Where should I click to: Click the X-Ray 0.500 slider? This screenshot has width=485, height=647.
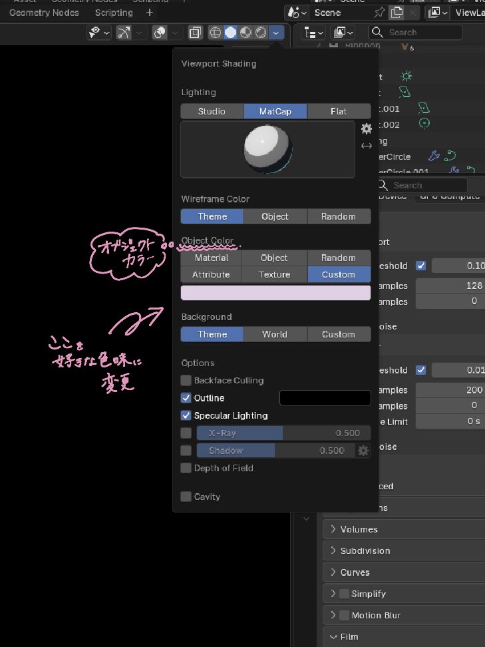tap(283, 433)
